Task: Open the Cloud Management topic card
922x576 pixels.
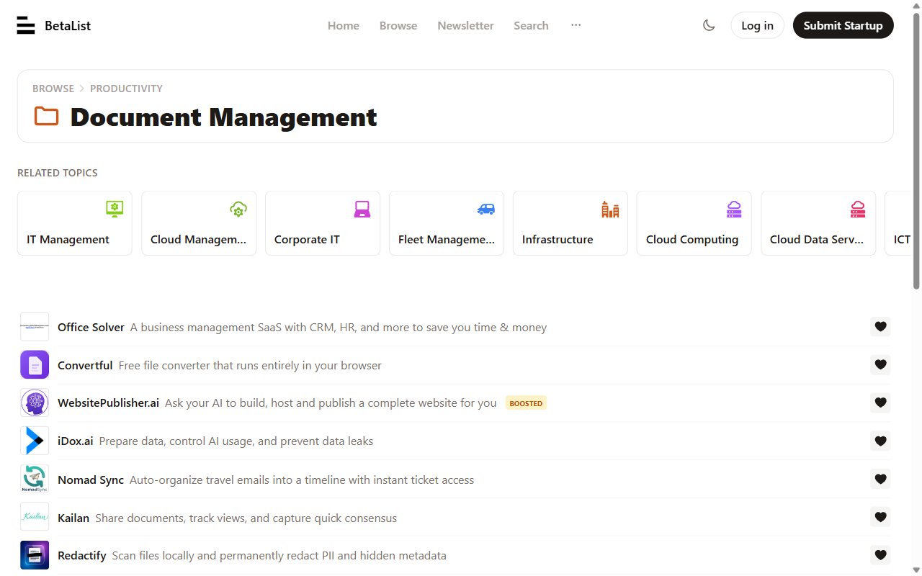Action: (x=199, y=223)
